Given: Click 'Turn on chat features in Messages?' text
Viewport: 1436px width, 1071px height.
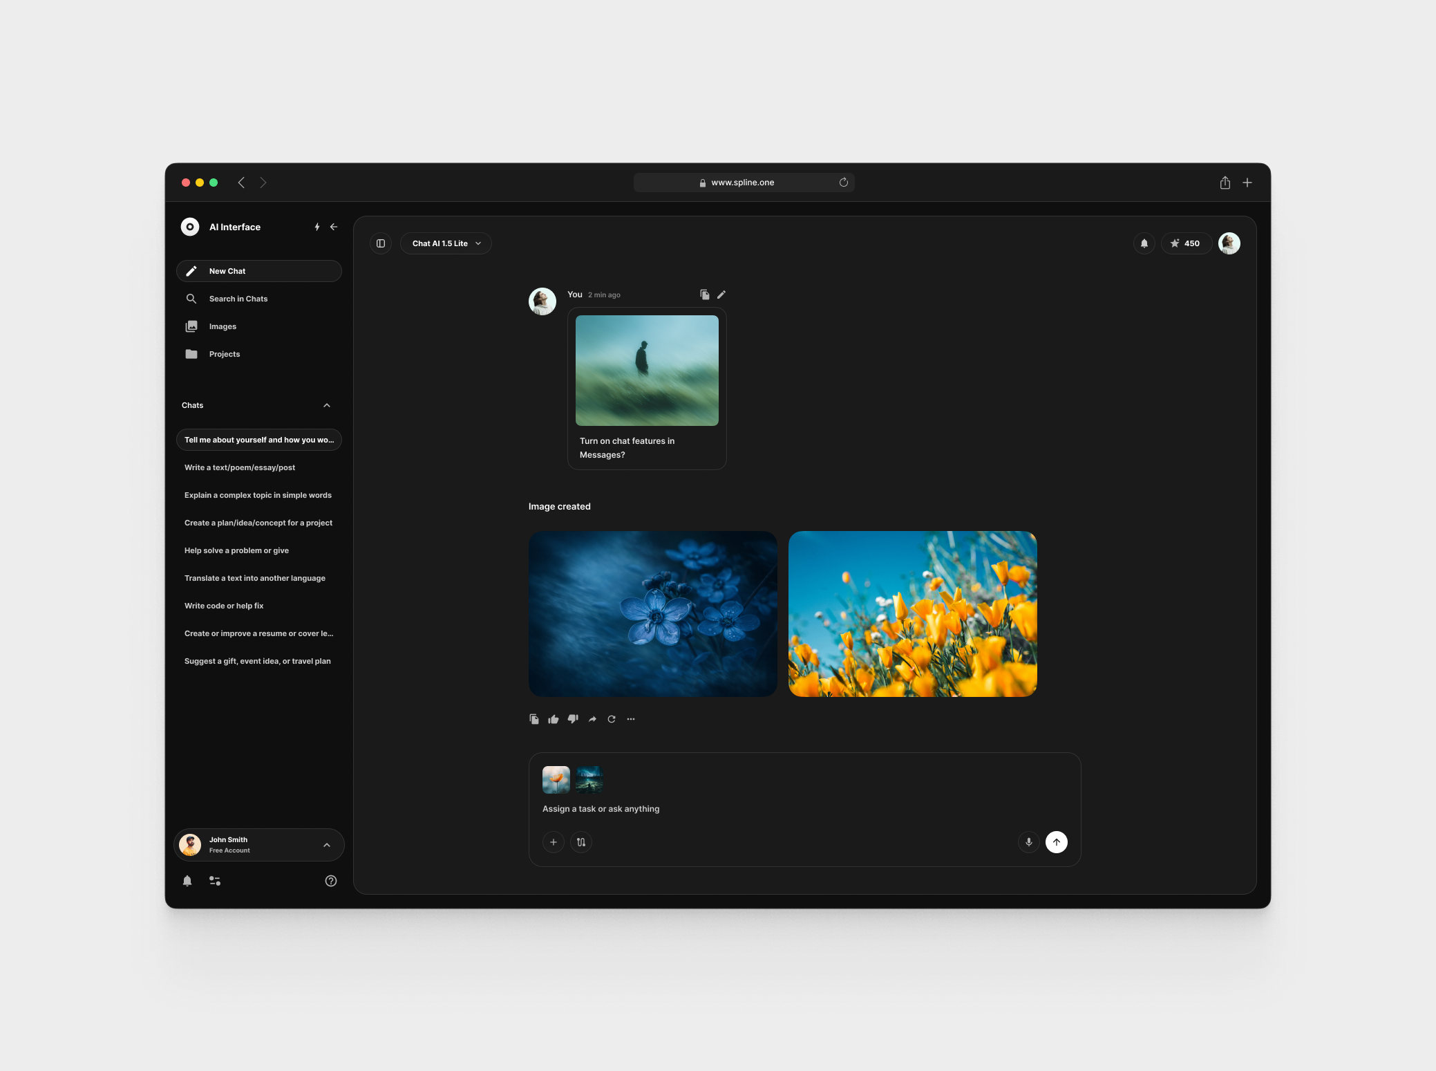Looking at the screenshot, I should pos(627,448).
